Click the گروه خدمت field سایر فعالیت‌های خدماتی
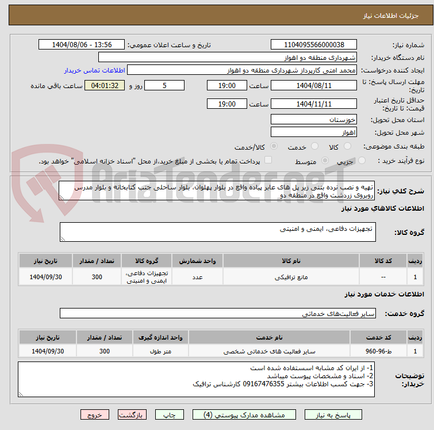This screenshot has height=430, width=434. (x=217, y=313)
